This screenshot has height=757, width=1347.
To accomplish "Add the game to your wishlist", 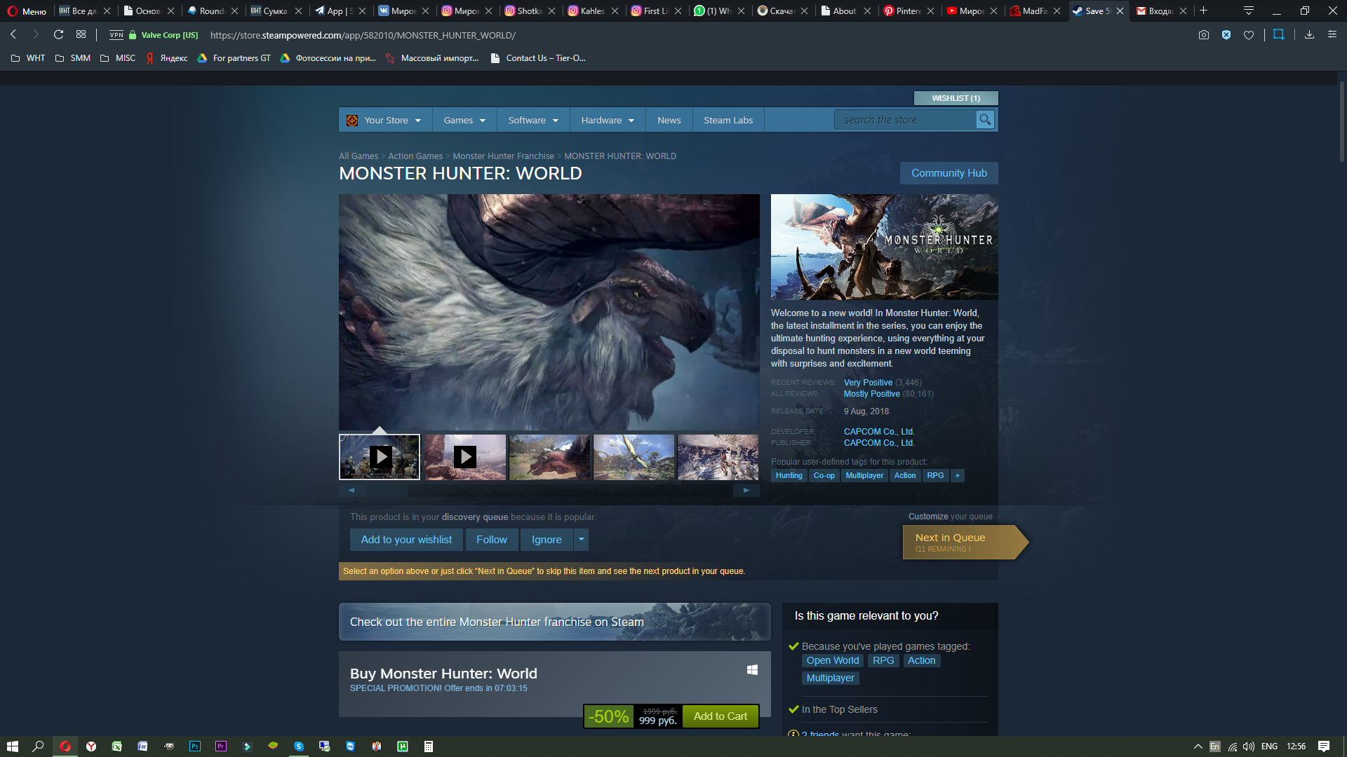I will click(406, 540).
